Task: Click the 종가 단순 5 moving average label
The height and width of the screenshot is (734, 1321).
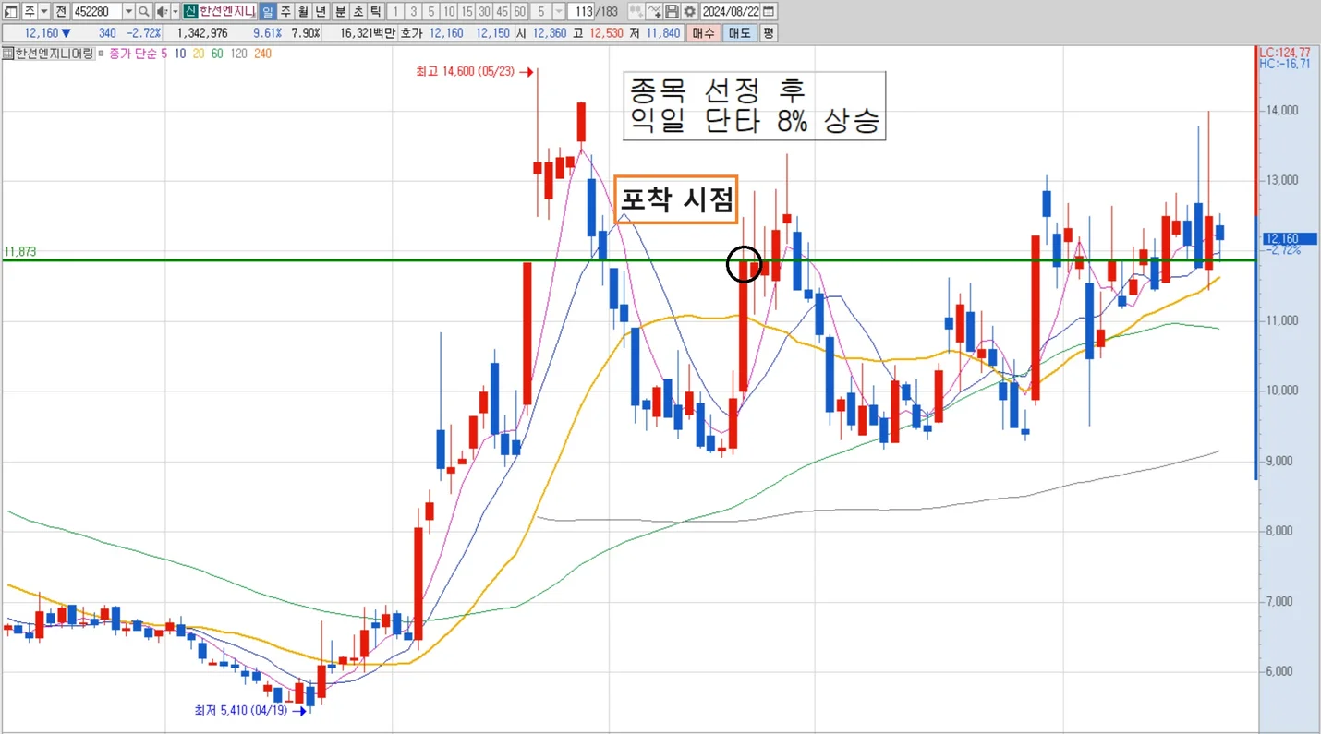Action: point(139,54)
